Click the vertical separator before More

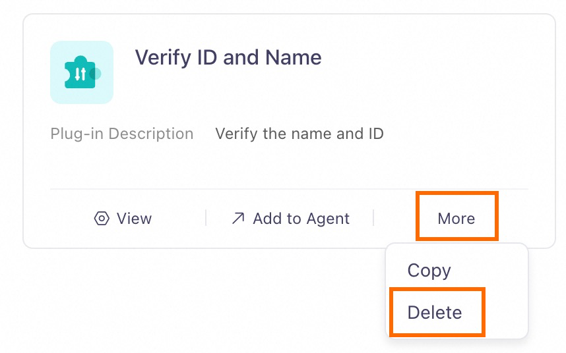373,218
